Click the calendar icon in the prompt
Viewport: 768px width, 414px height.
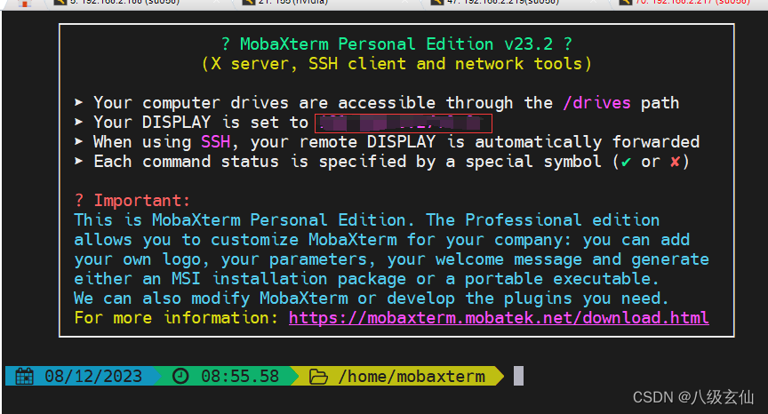coord(25,377)
